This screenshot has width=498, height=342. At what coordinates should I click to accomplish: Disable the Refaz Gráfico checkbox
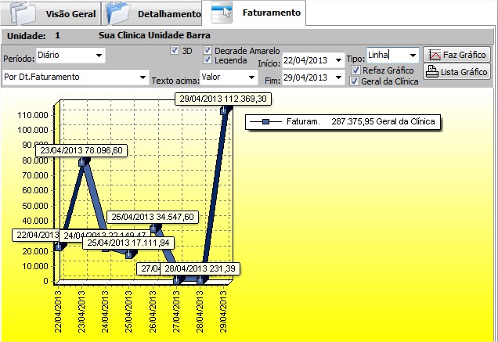(x=355, y=70)
